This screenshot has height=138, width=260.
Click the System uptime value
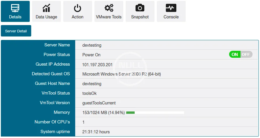(96, 132)
